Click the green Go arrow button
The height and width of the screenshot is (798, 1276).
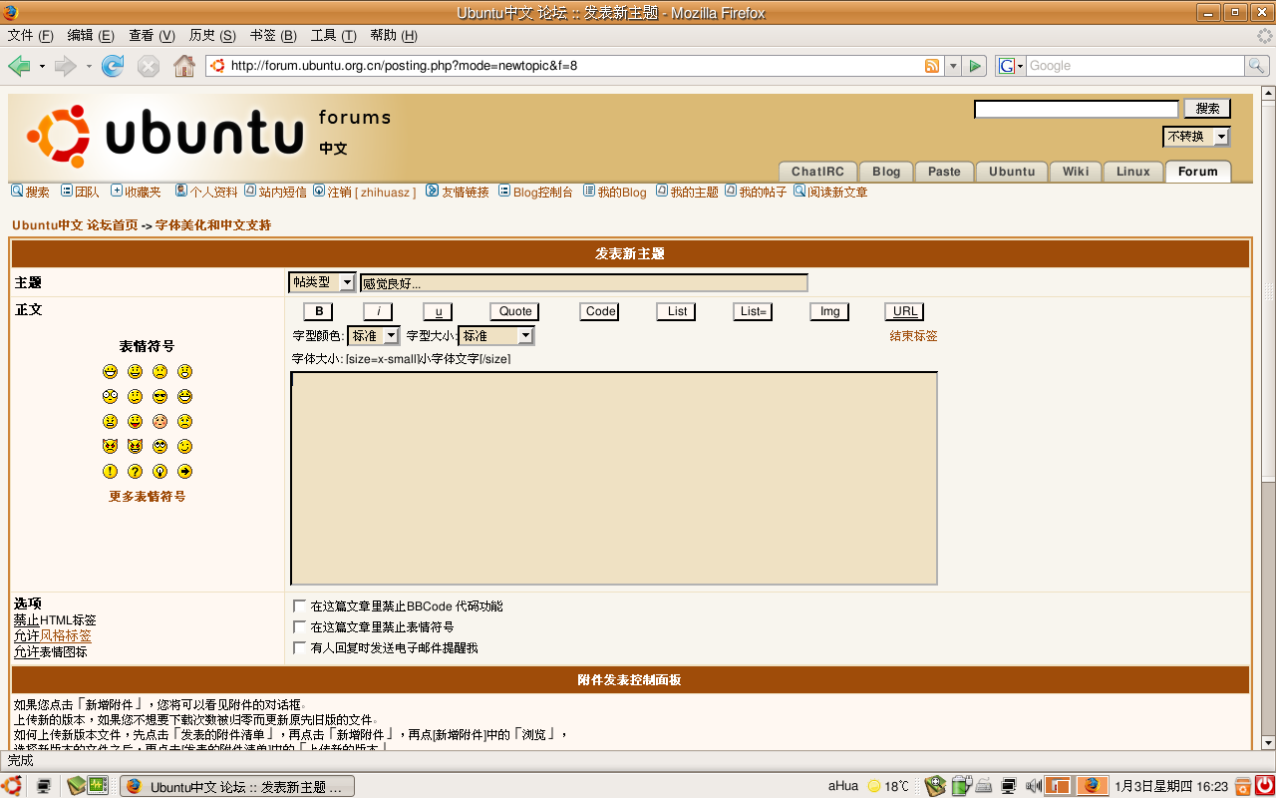click(975, 66)
